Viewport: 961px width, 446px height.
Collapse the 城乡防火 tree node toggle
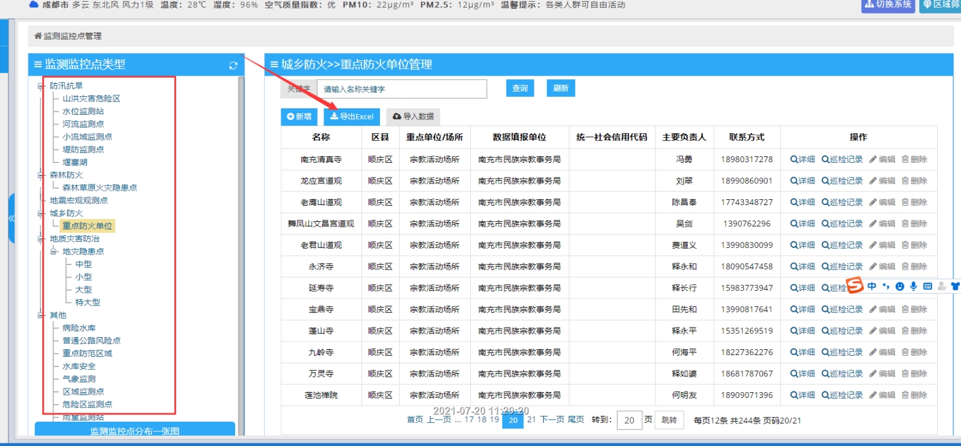point(42,213)
